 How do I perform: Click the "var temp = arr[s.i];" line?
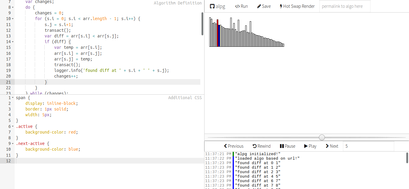pyautogui.click(x=78, y=48)
